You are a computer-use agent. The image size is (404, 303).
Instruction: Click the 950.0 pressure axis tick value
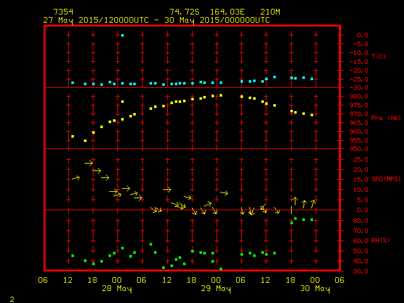pos(357,149)
